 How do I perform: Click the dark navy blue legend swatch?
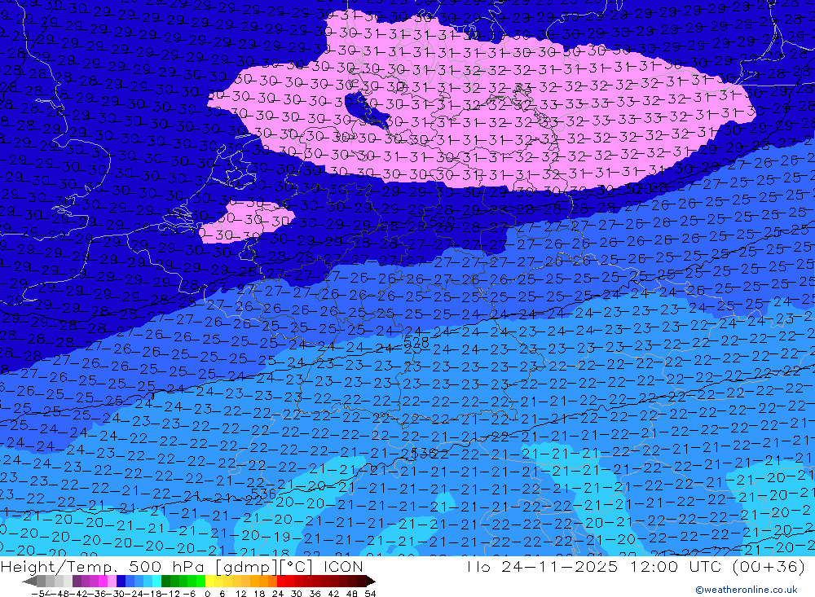(121, 581)
